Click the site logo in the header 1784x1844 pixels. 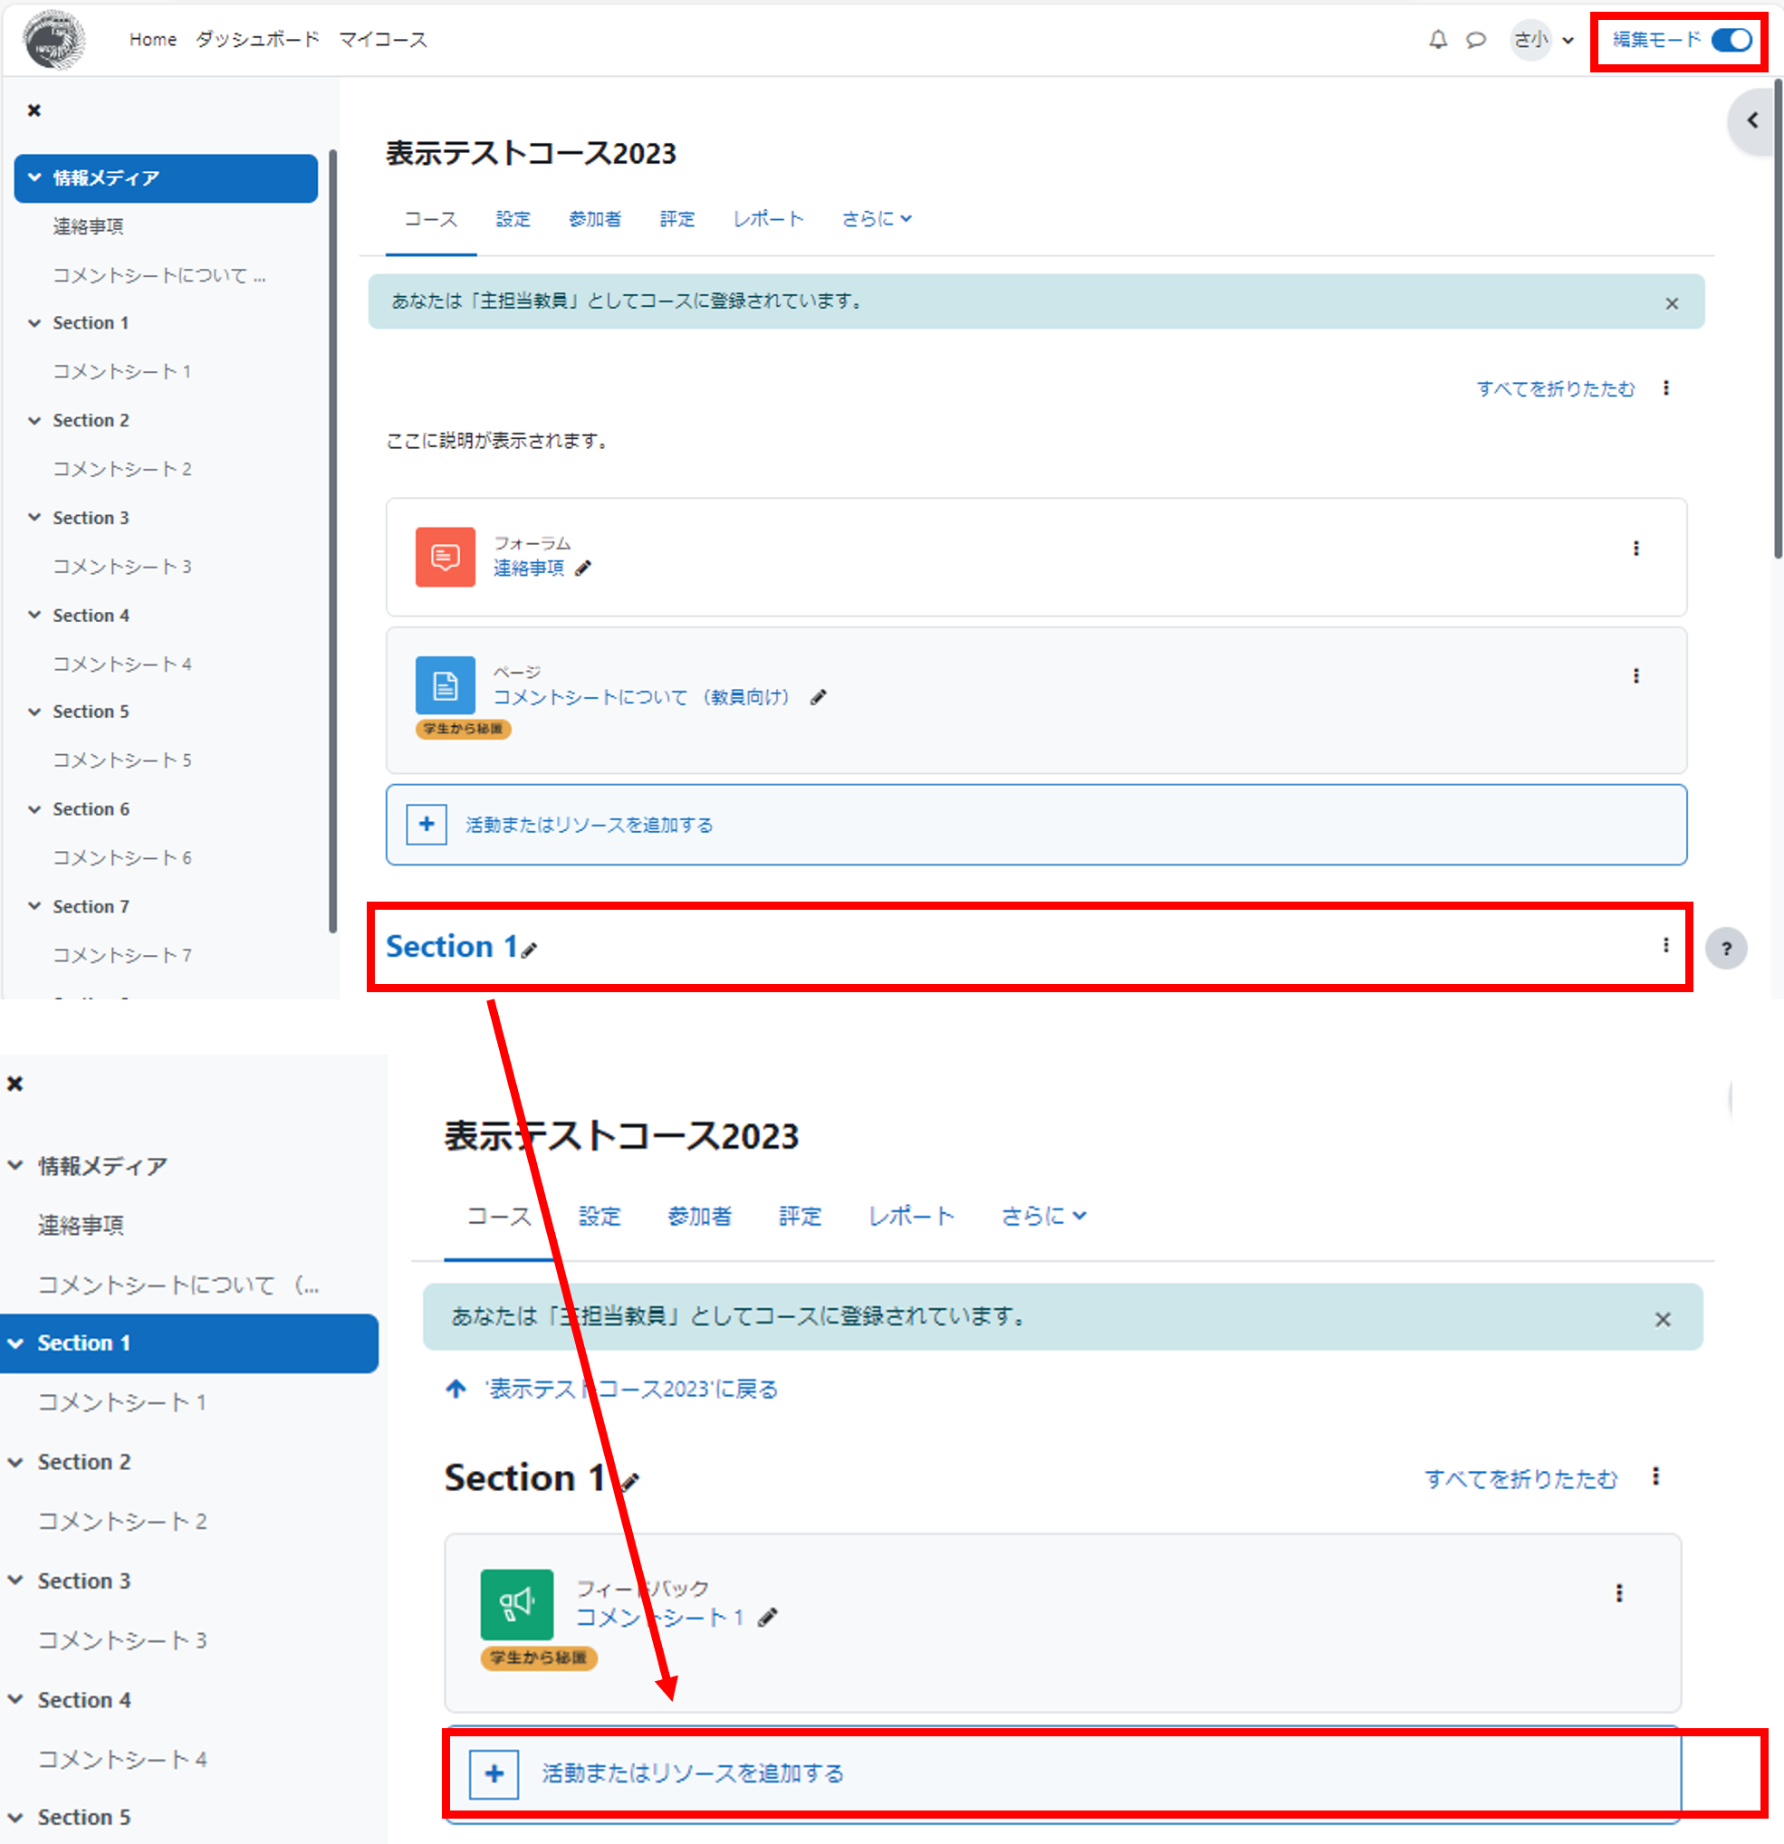point(54,40)
